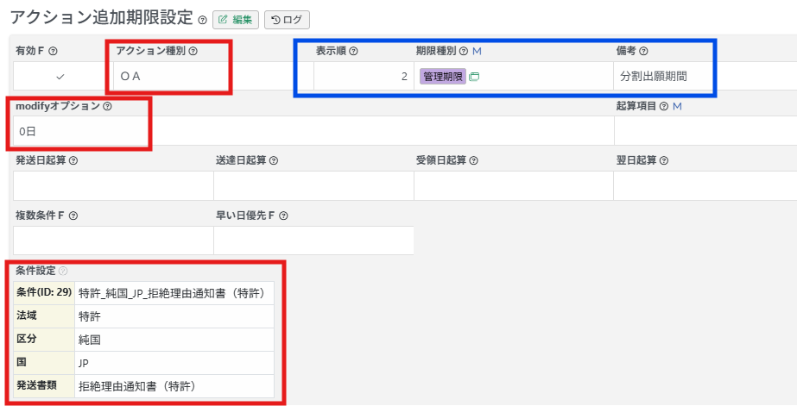
Task: Click the 編集 (Edit) button
Action: point(236,20)
